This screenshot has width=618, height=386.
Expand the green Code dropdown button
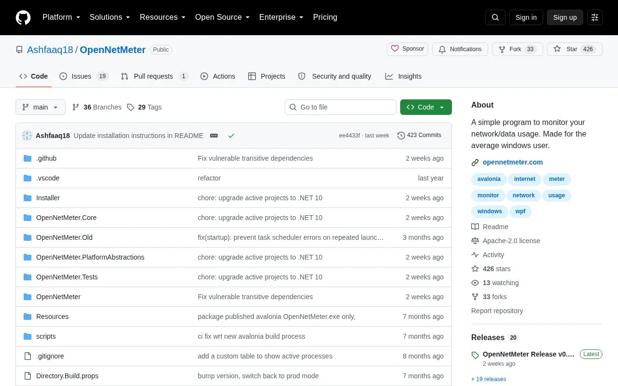[x=426, y=107]
